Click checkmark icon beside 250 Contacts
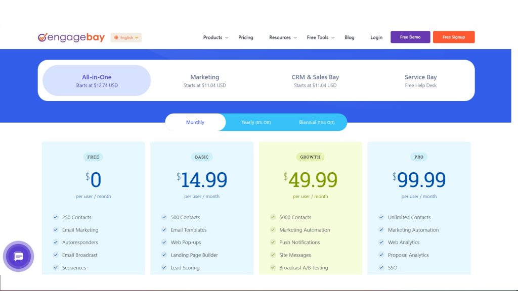Screen dimensions: 518x291 pos(56,217)
